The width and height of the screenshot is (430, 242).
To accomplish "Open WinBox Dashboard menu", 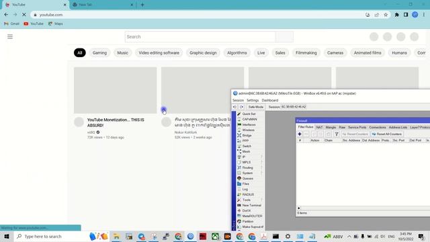I will (x=270, y=100).
